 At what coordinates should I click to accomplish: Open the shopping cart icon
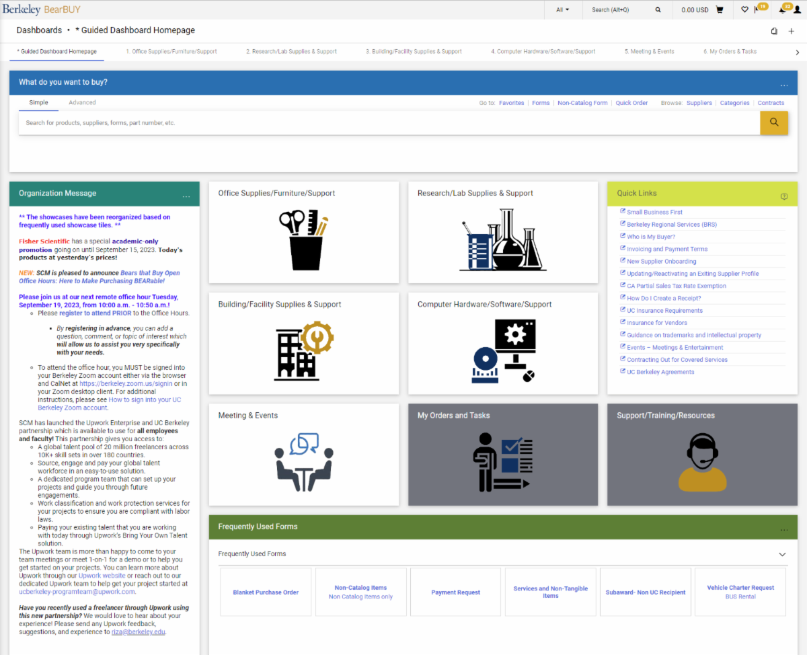[720, 10]
